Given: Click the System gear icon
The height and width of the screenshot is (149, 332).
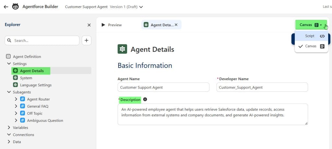Looking at the screenshot, I should click(x=15, y=78).
